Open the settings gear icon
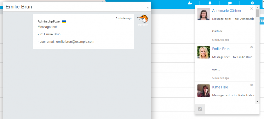Screen dimensions: 264x119 pos(252,3)
